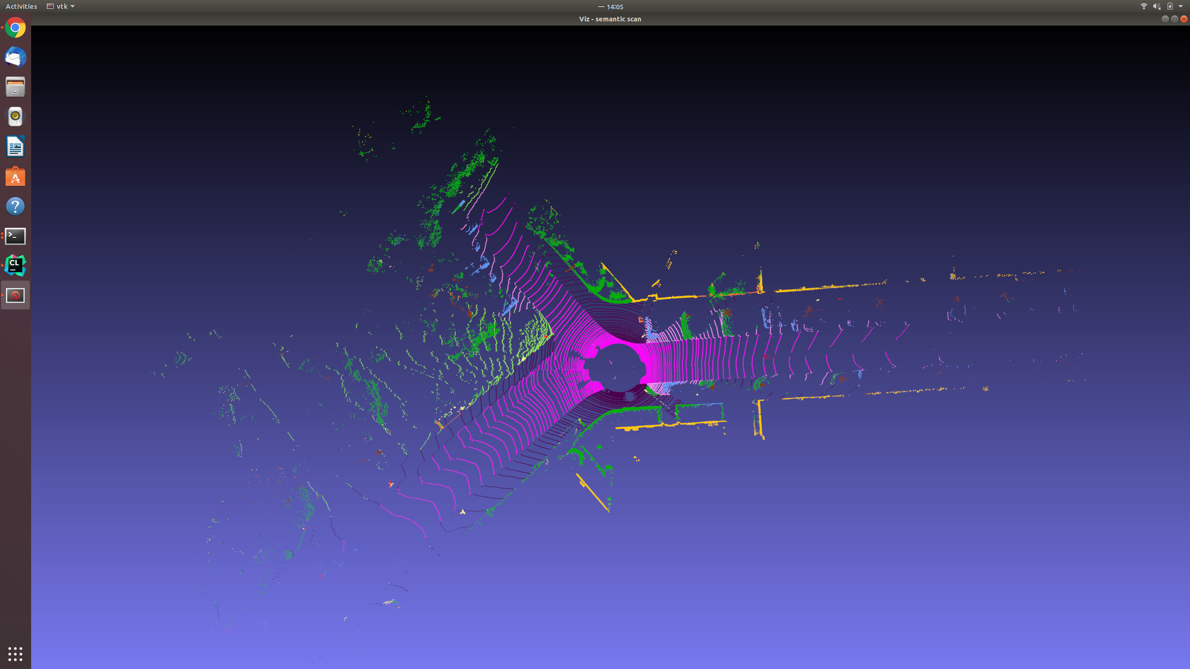
Task: Click the Wi-Fi status icon
Action: (x=1144, y=7)
